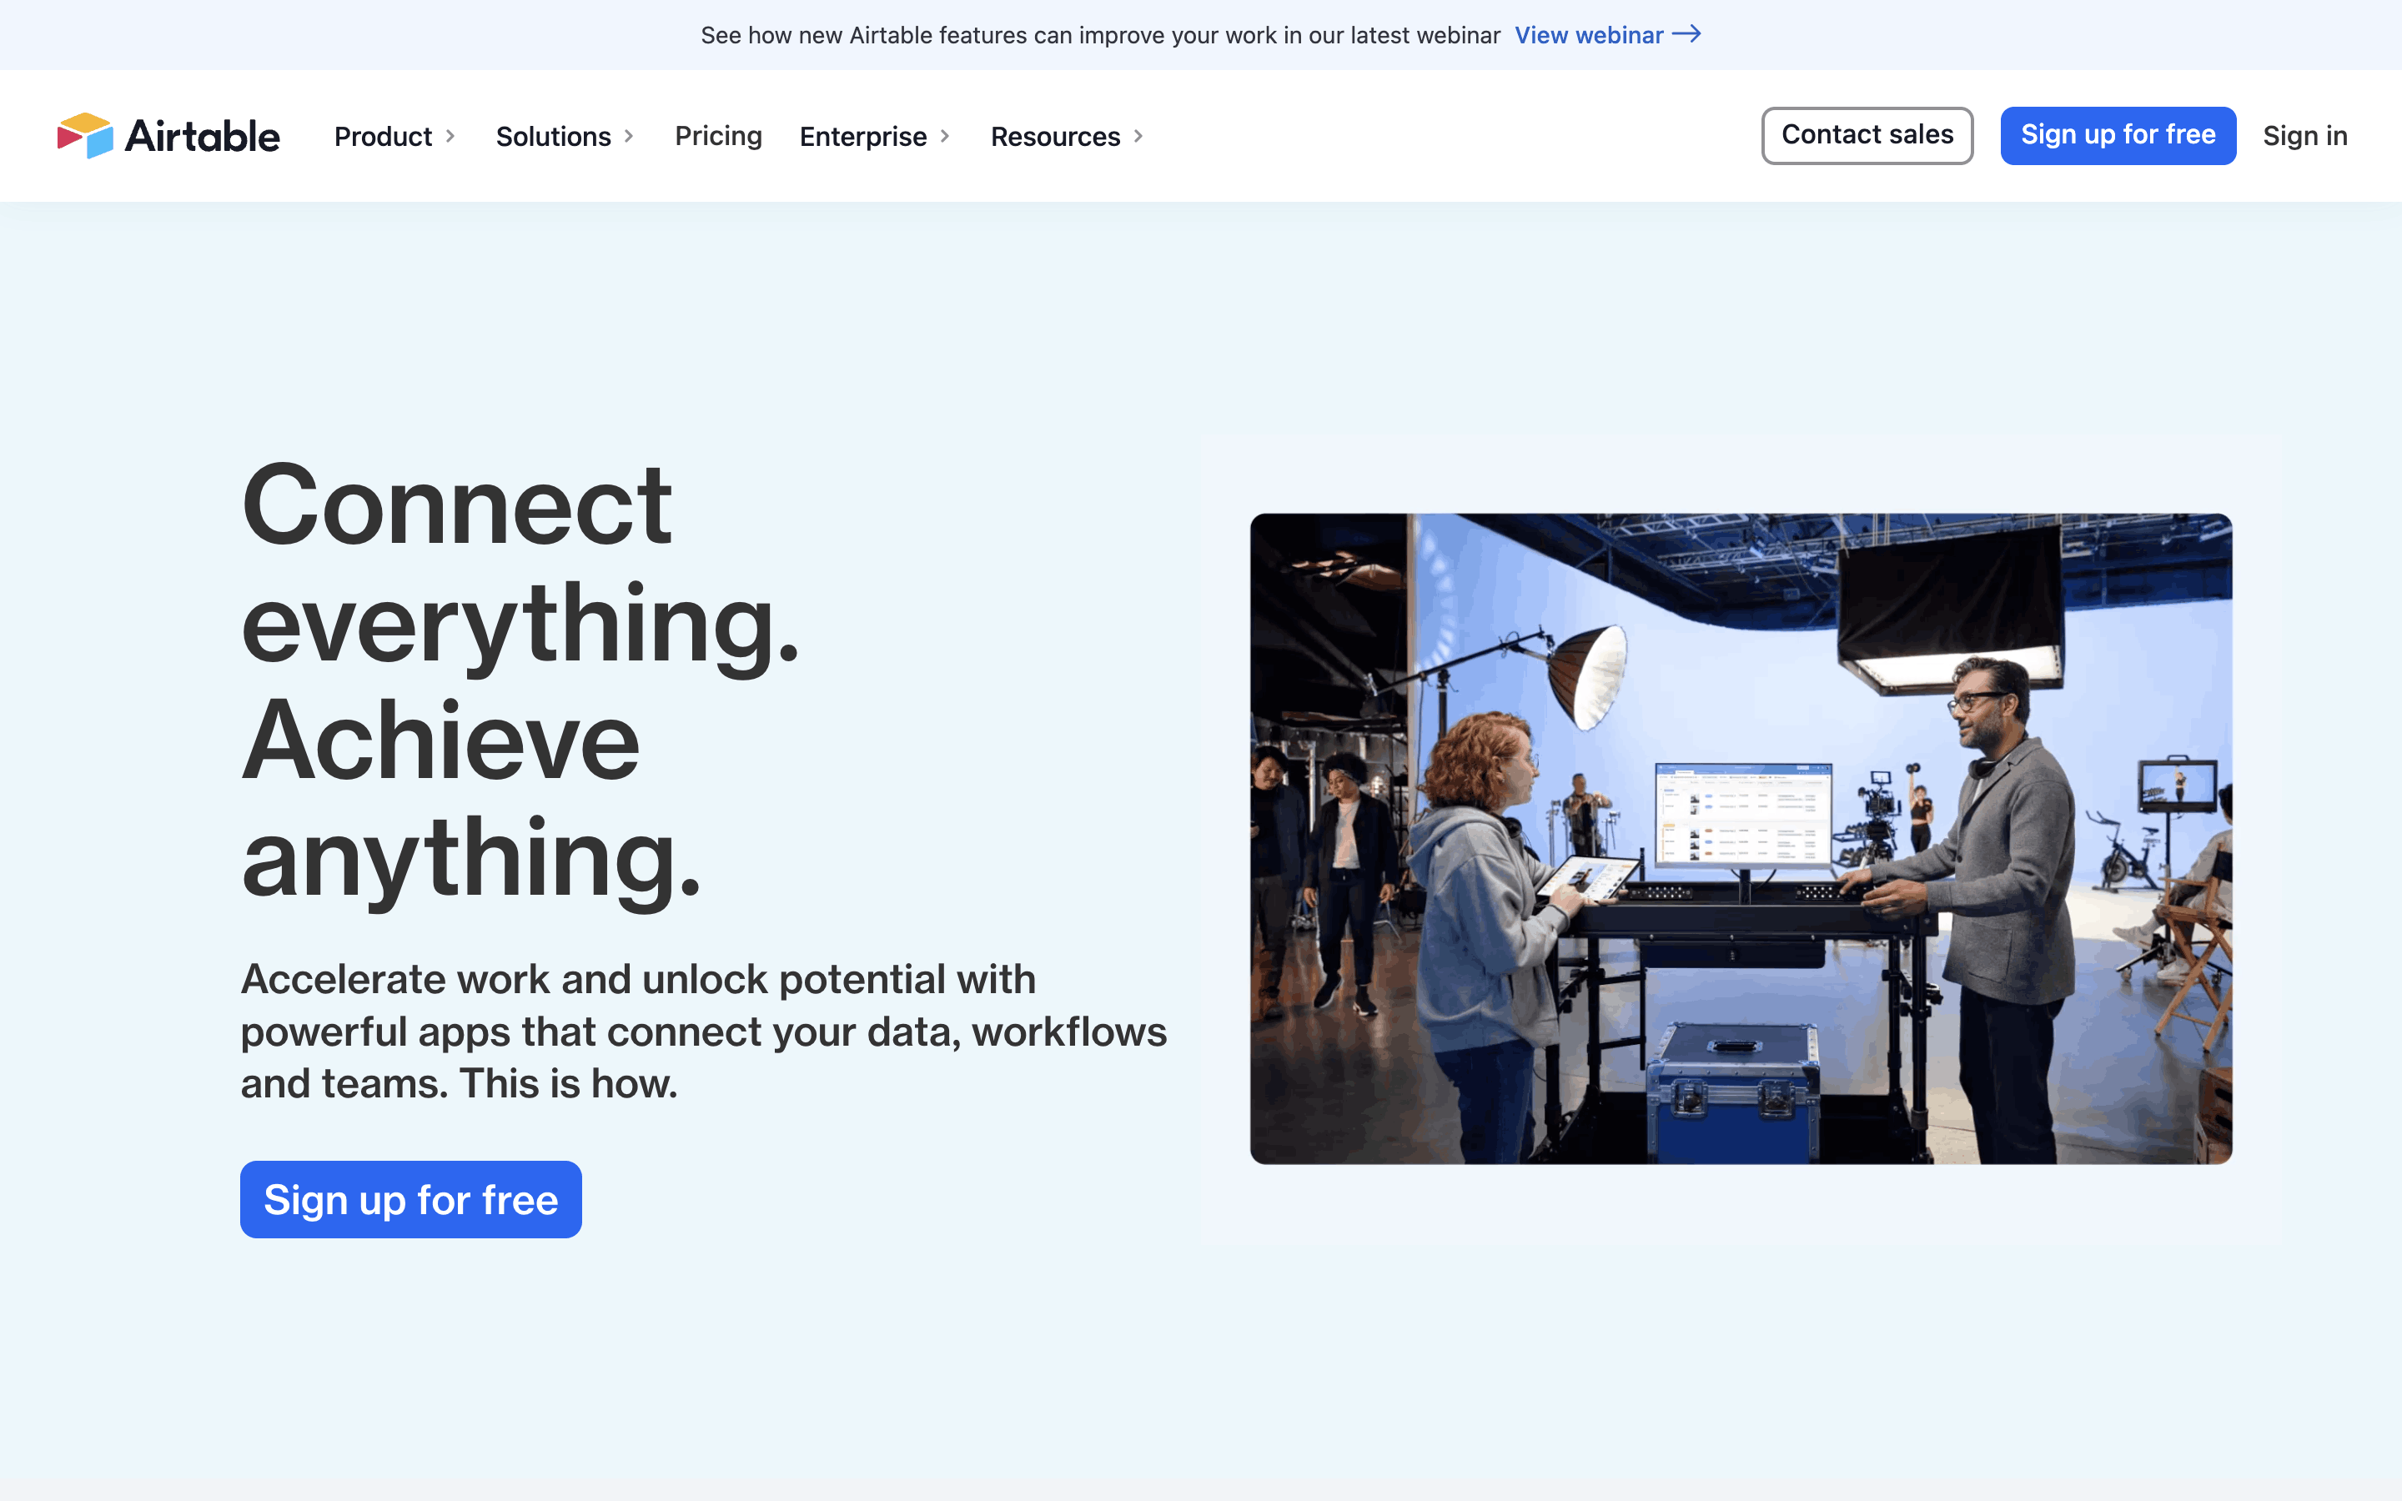Screen dimensions: 2402x1501
Task: Click the webinar announcement banner text
Action: (x=1100, y=36)
